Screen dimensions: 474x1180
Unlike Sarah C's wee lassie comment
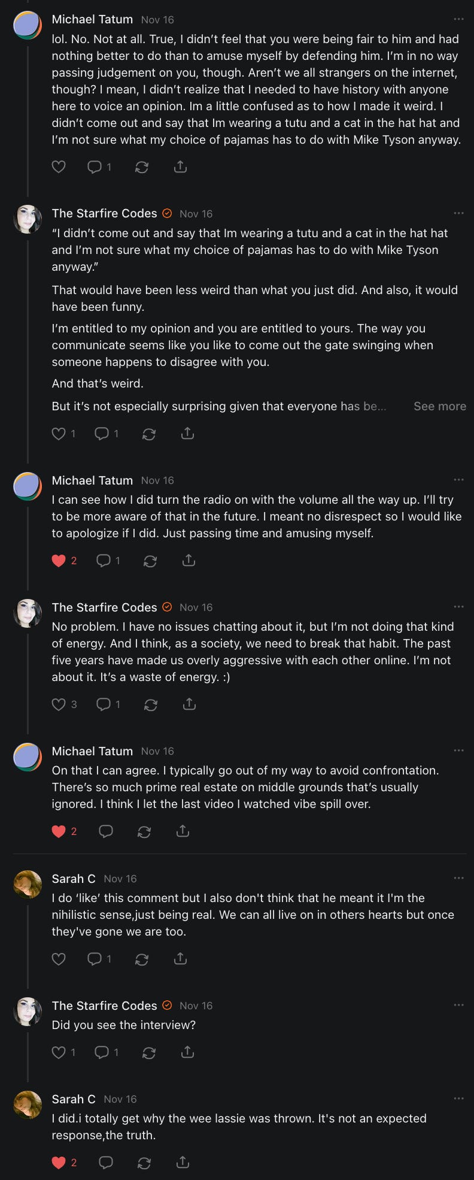tap(59, 1163)
